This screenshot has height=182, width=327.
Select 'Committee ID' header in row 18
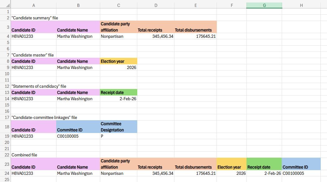click(78, 127)
